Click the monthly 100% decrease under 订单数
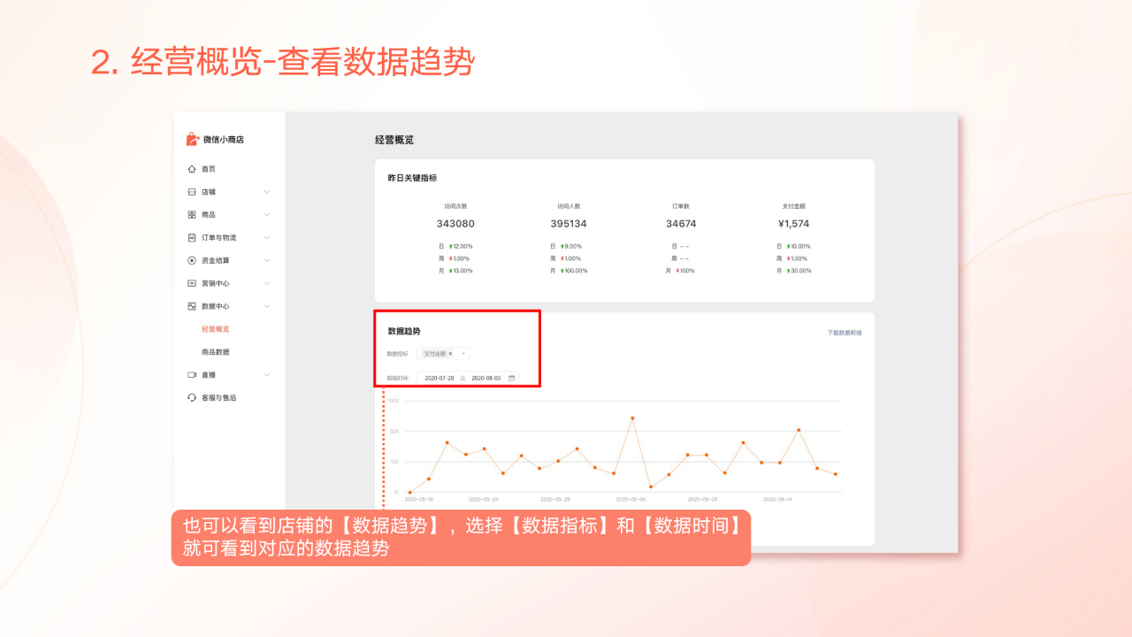 coord(685,271)
